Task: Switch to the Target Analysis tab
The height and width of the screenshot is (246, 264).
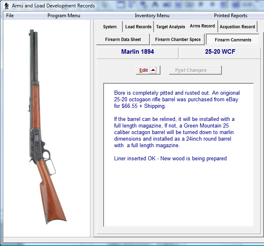Action: click(170, 27)
